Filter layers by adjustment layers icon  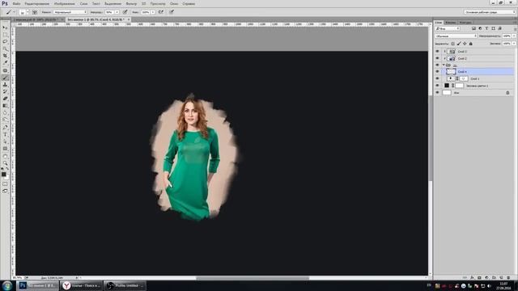click(x=480, y=29)
